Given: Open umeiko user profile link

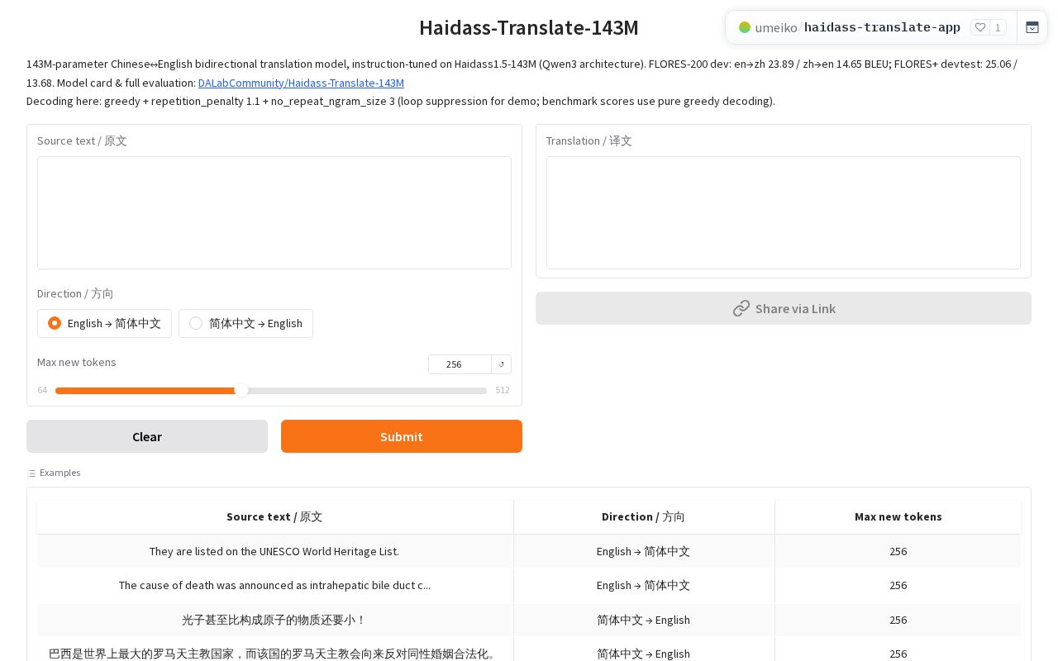Looking at the screenshot, I should click(776, 27).
